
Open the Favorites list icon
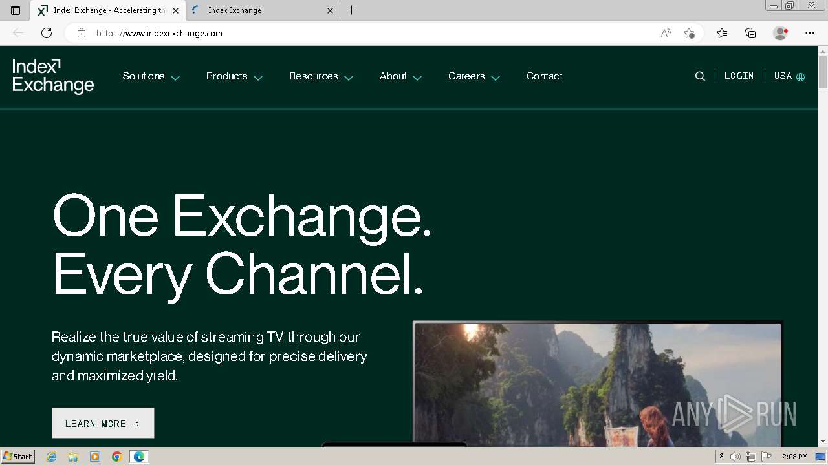click(722, 33)
